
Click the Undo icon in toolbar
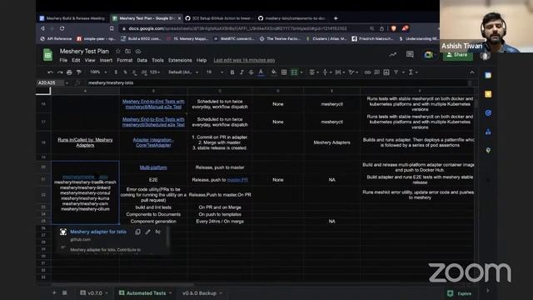(50, 72)
